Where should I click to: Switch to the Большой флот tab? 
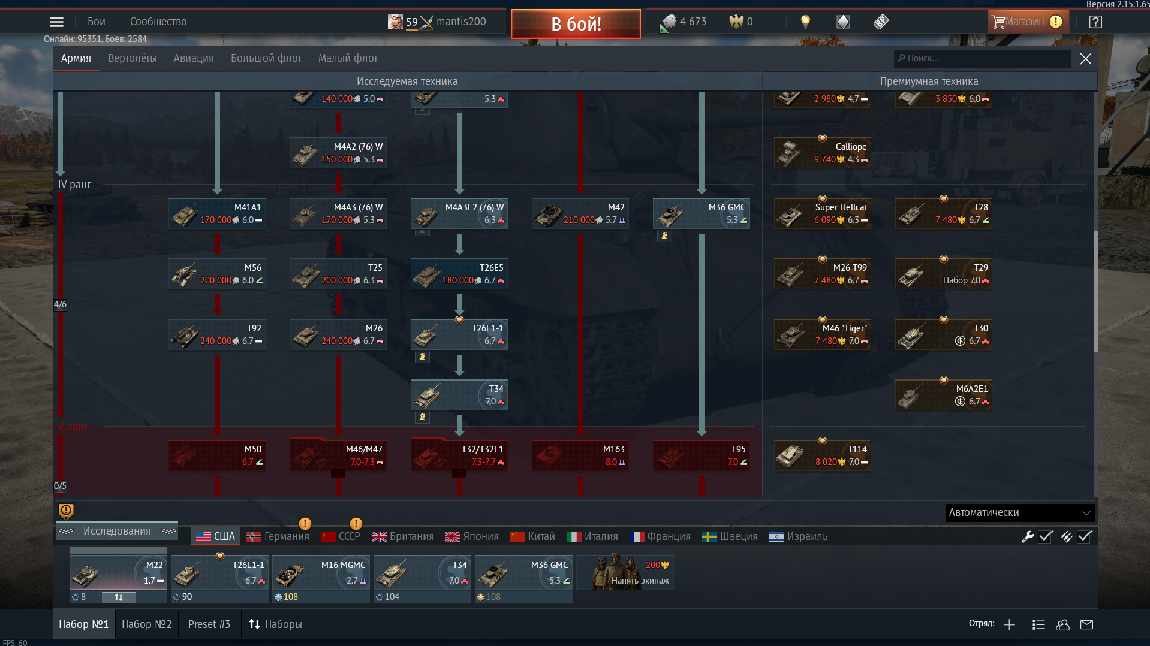(x=266, y=58)
